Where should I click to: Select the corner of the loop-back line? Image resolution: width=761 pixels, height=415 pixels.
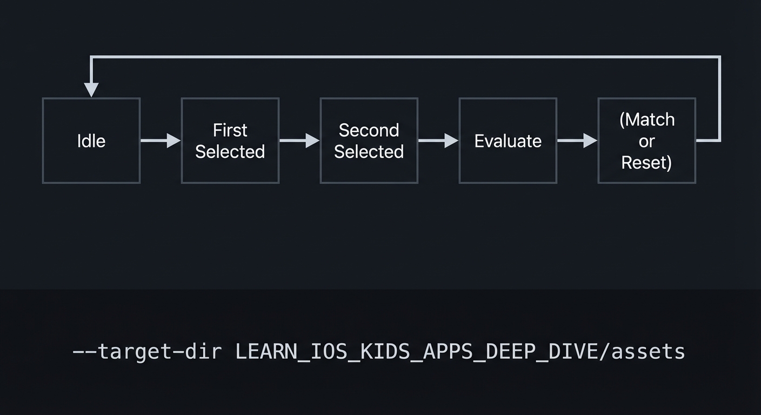720,55
